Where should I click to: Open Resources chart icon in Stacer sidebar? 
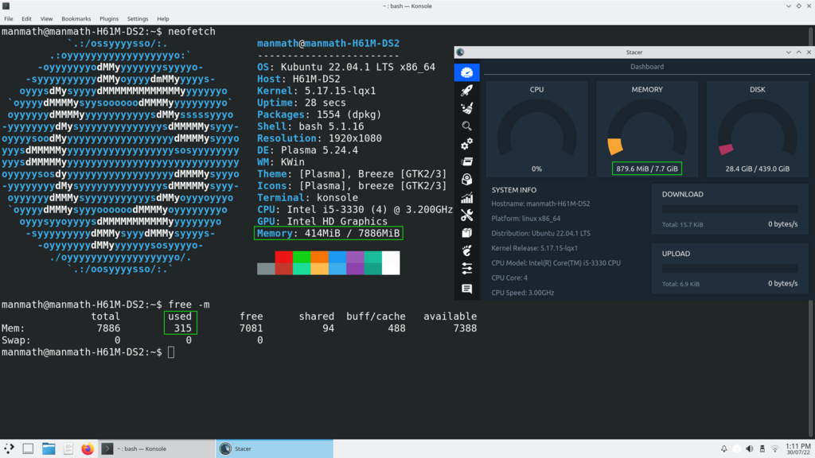(x=466, y=197)
